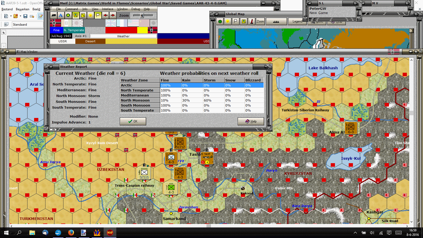This screenshot has width=423, height=238.
Task: Click North Monsoon 60% Storm cell
Action: pyautogui.click(x=213, y=100)
